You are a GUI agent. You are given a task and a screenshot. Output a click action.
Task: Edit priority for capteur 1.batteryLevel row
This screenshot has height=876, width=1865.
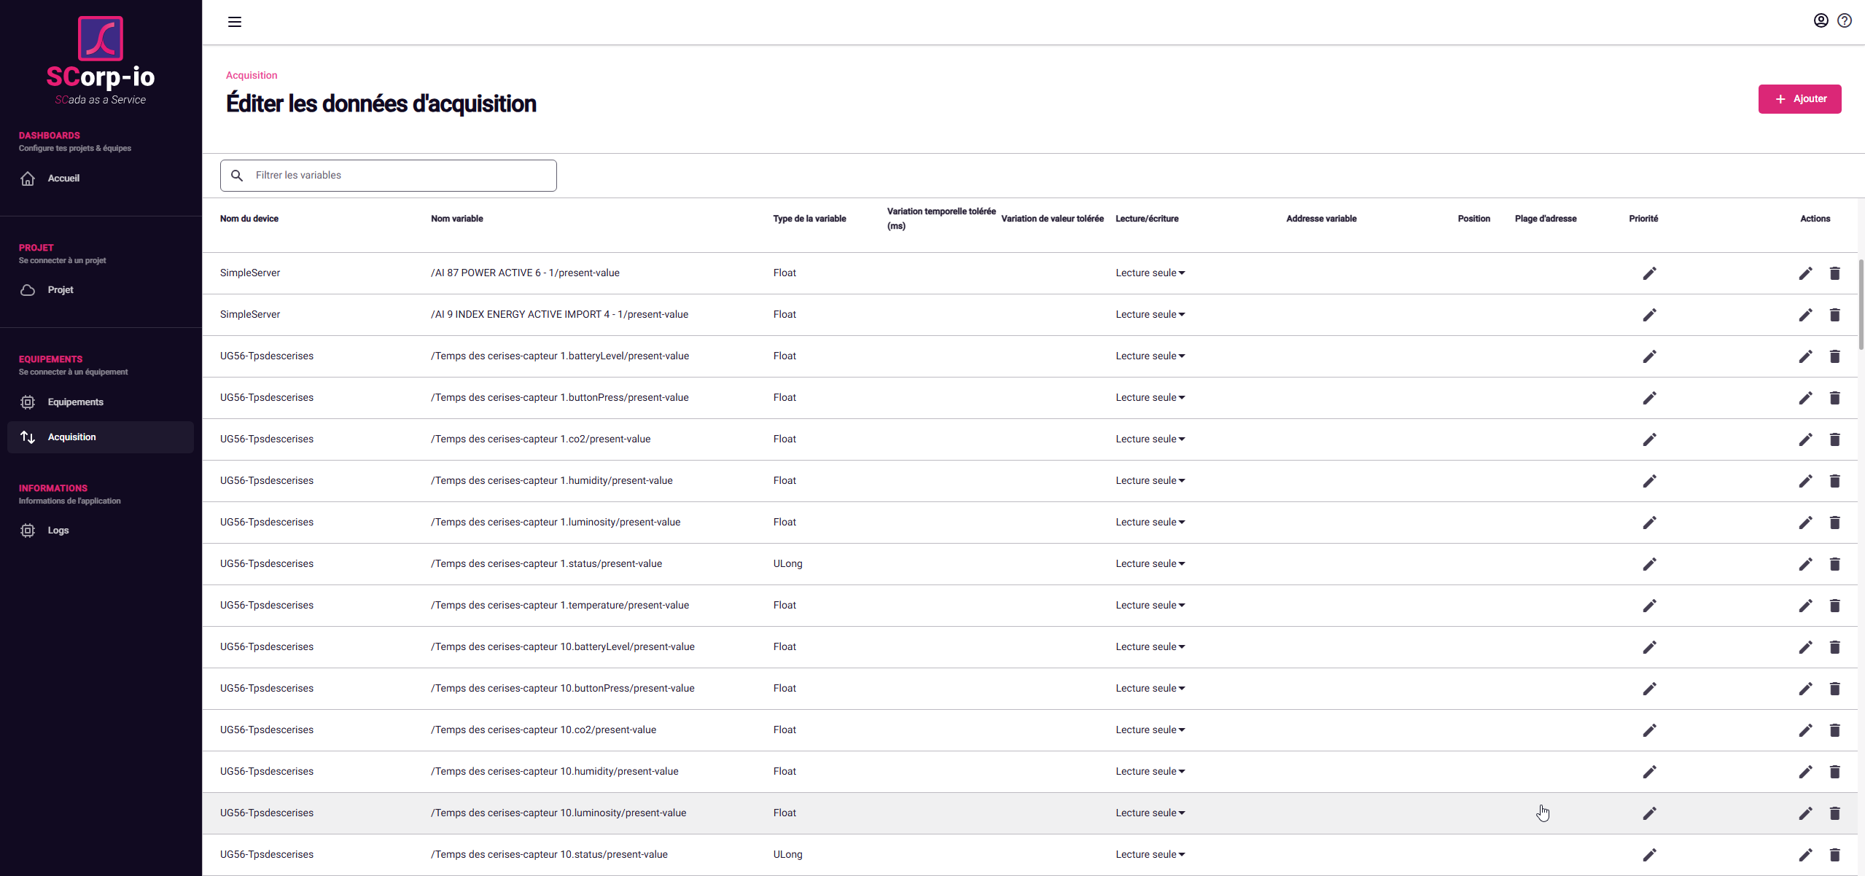[x=1649, y=356]
